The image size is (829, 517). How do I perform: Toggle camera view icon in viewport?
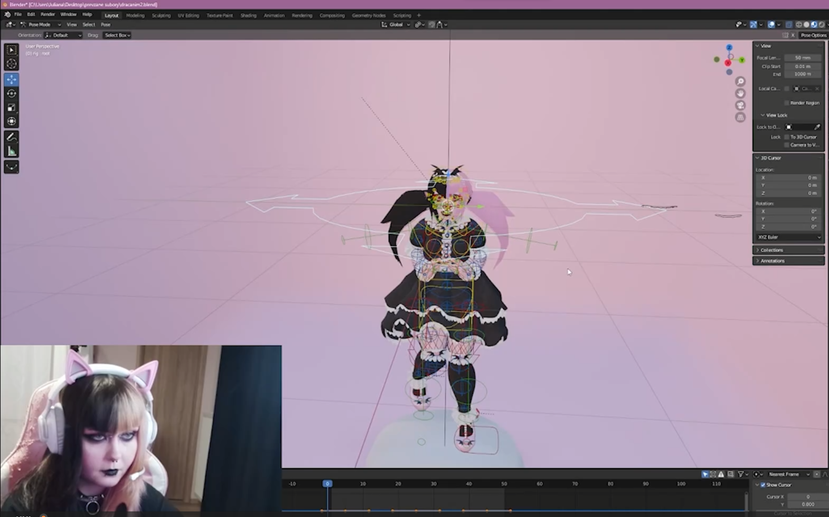pyautogui.click(x=740, y=105)
